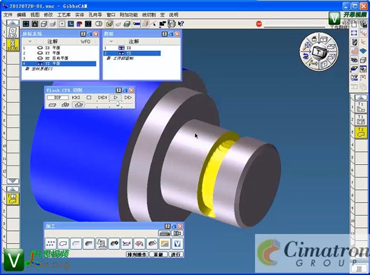Click the 进行 button

pyautogui.click(x=176, y=254)
